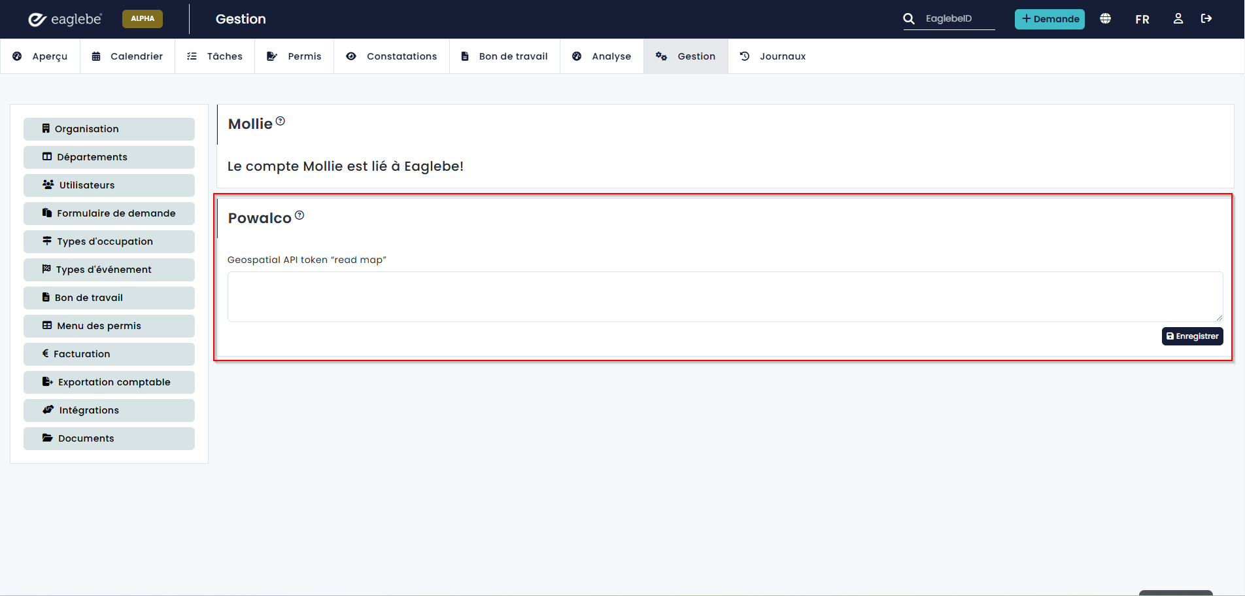Click the Constatations eye icon

(x=351, y=56)
